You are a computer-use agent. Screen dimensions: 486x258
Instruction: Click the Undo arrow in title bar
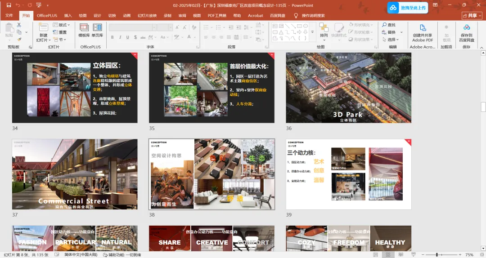(x=18, y=5)
